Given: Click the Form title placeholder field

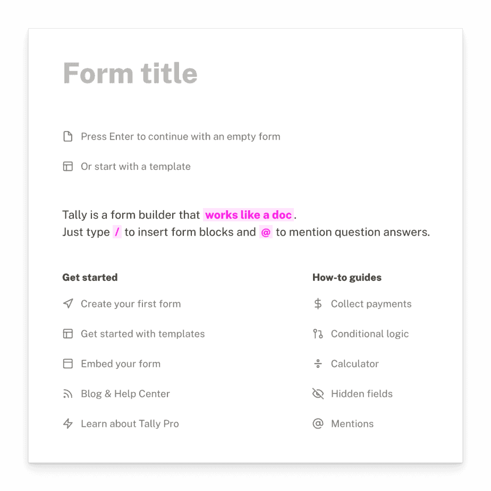Looking at the screenshot, I should (130, 73).
